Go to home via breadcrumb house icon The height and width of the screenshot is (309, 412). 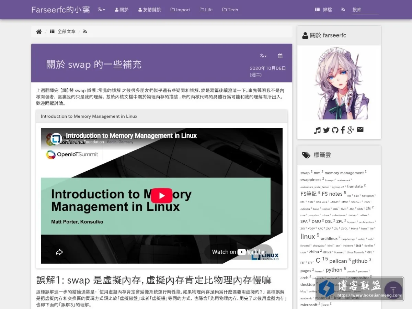39,32
